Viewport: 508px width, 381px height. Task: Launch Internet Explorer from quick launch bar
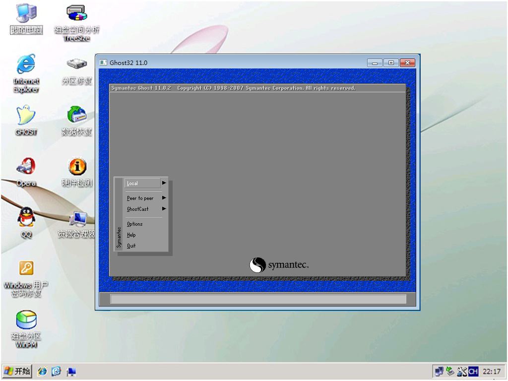pos(42,371)
